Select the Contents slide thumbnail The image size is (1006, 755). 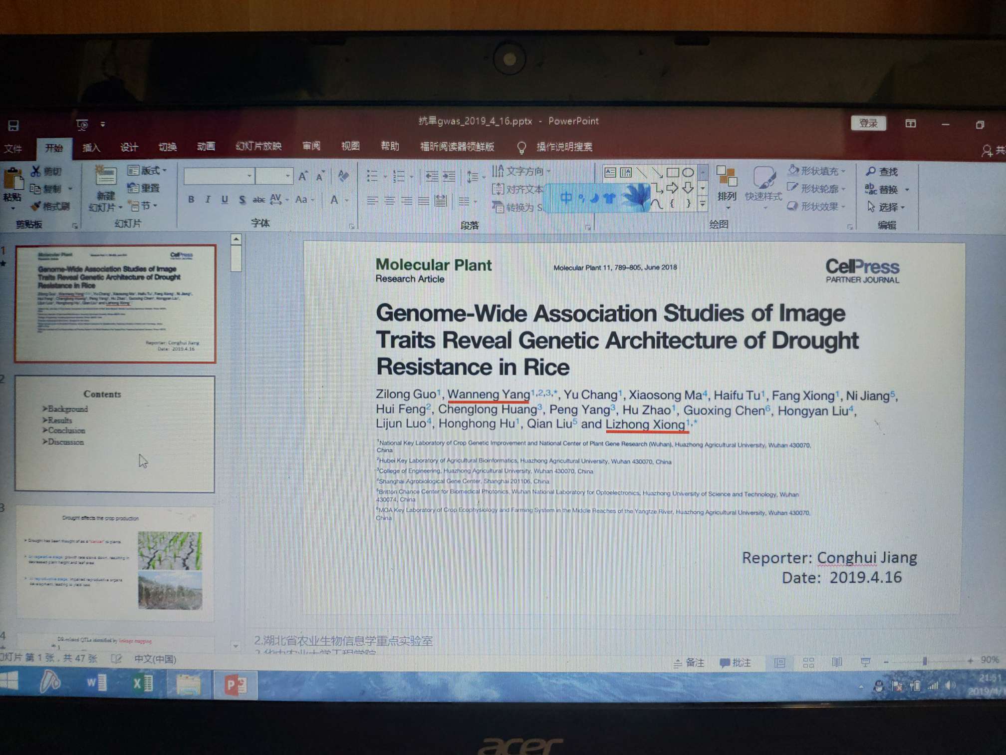[115, 434]
